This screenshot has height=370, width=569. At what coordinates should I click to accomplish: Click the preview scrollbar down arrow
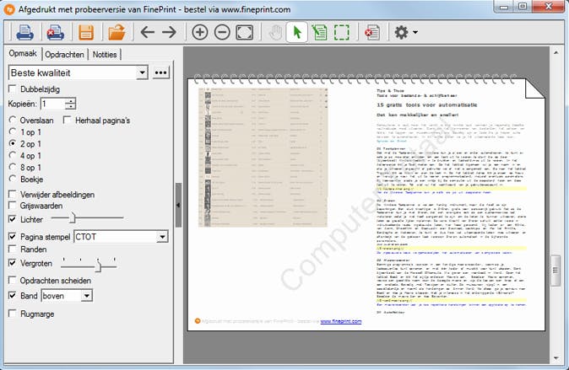(556, 358)
